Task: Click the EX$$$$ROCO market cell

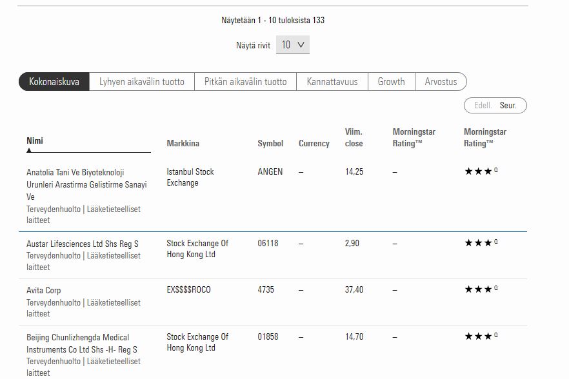Action: click(x=188, y=289)
